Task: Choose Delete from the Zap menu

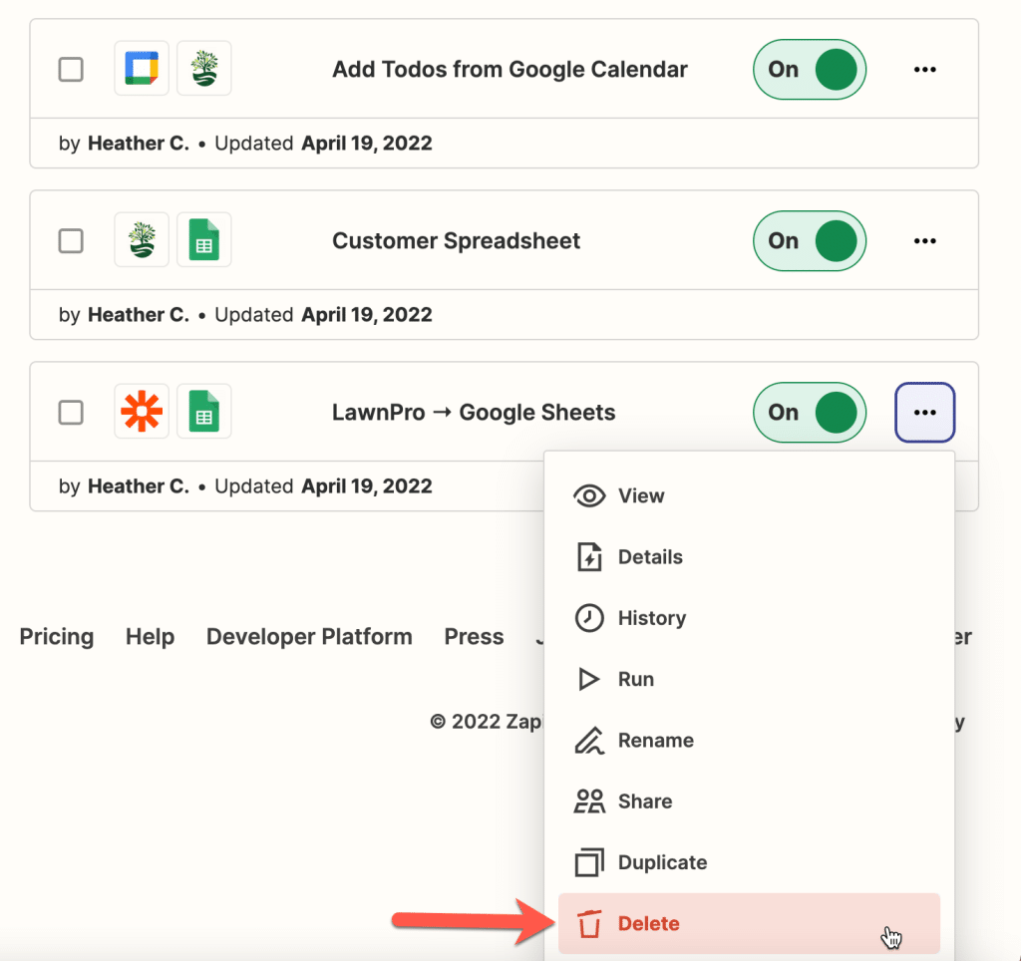Action: 749,924
